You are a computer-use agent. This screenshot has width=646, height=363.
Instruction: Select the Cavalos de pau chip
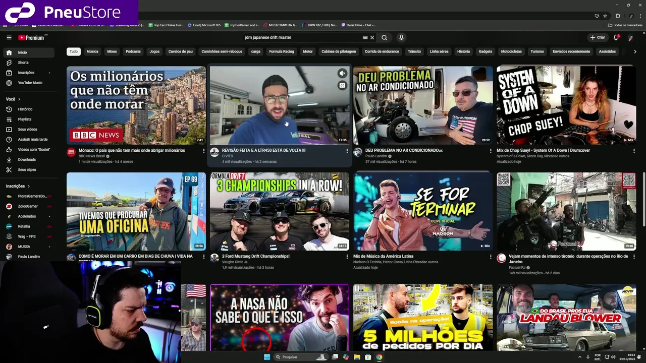181,51
